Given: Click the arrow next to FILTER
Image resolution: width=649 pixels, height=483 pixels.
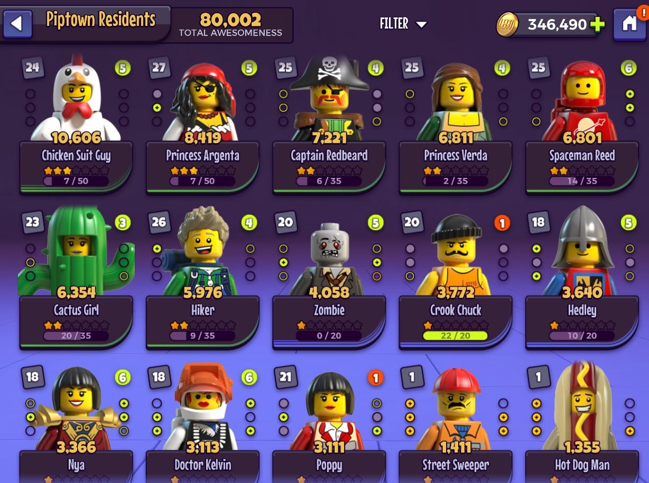Looking at the screenshot, I should (x=421, y=24).
